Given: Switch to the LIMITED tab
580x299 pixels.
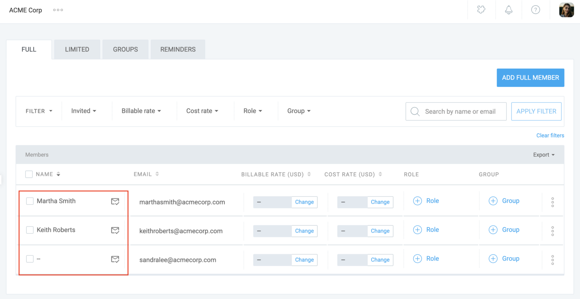Looking at the screenshot, I should click(77, 49).
